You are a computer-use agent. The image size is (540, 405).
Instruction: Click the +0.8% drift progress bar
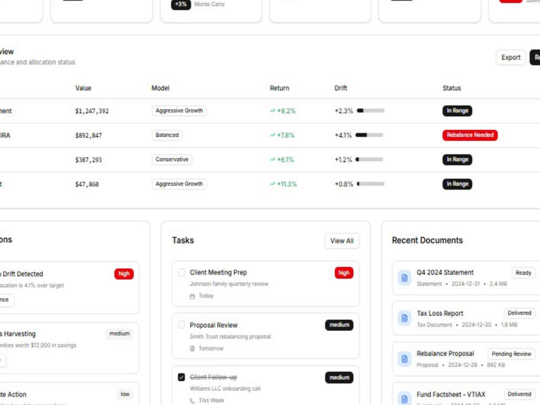click(x=370, y=184)
